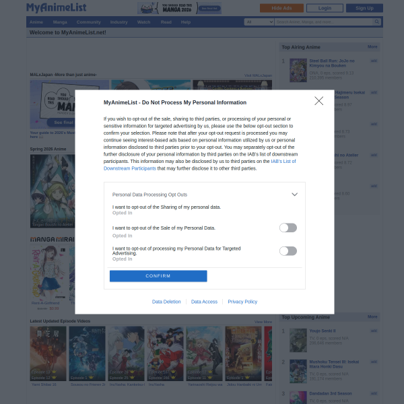
Task: Click the Manga 2026 banner ad
Action: tap(179, 8)
